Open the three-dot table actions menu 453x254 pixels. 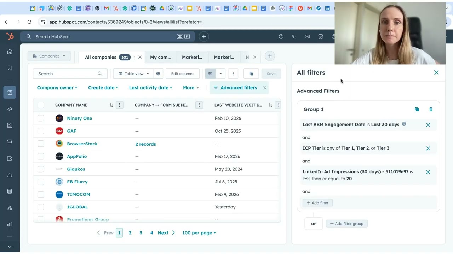[x=233, y=74]
